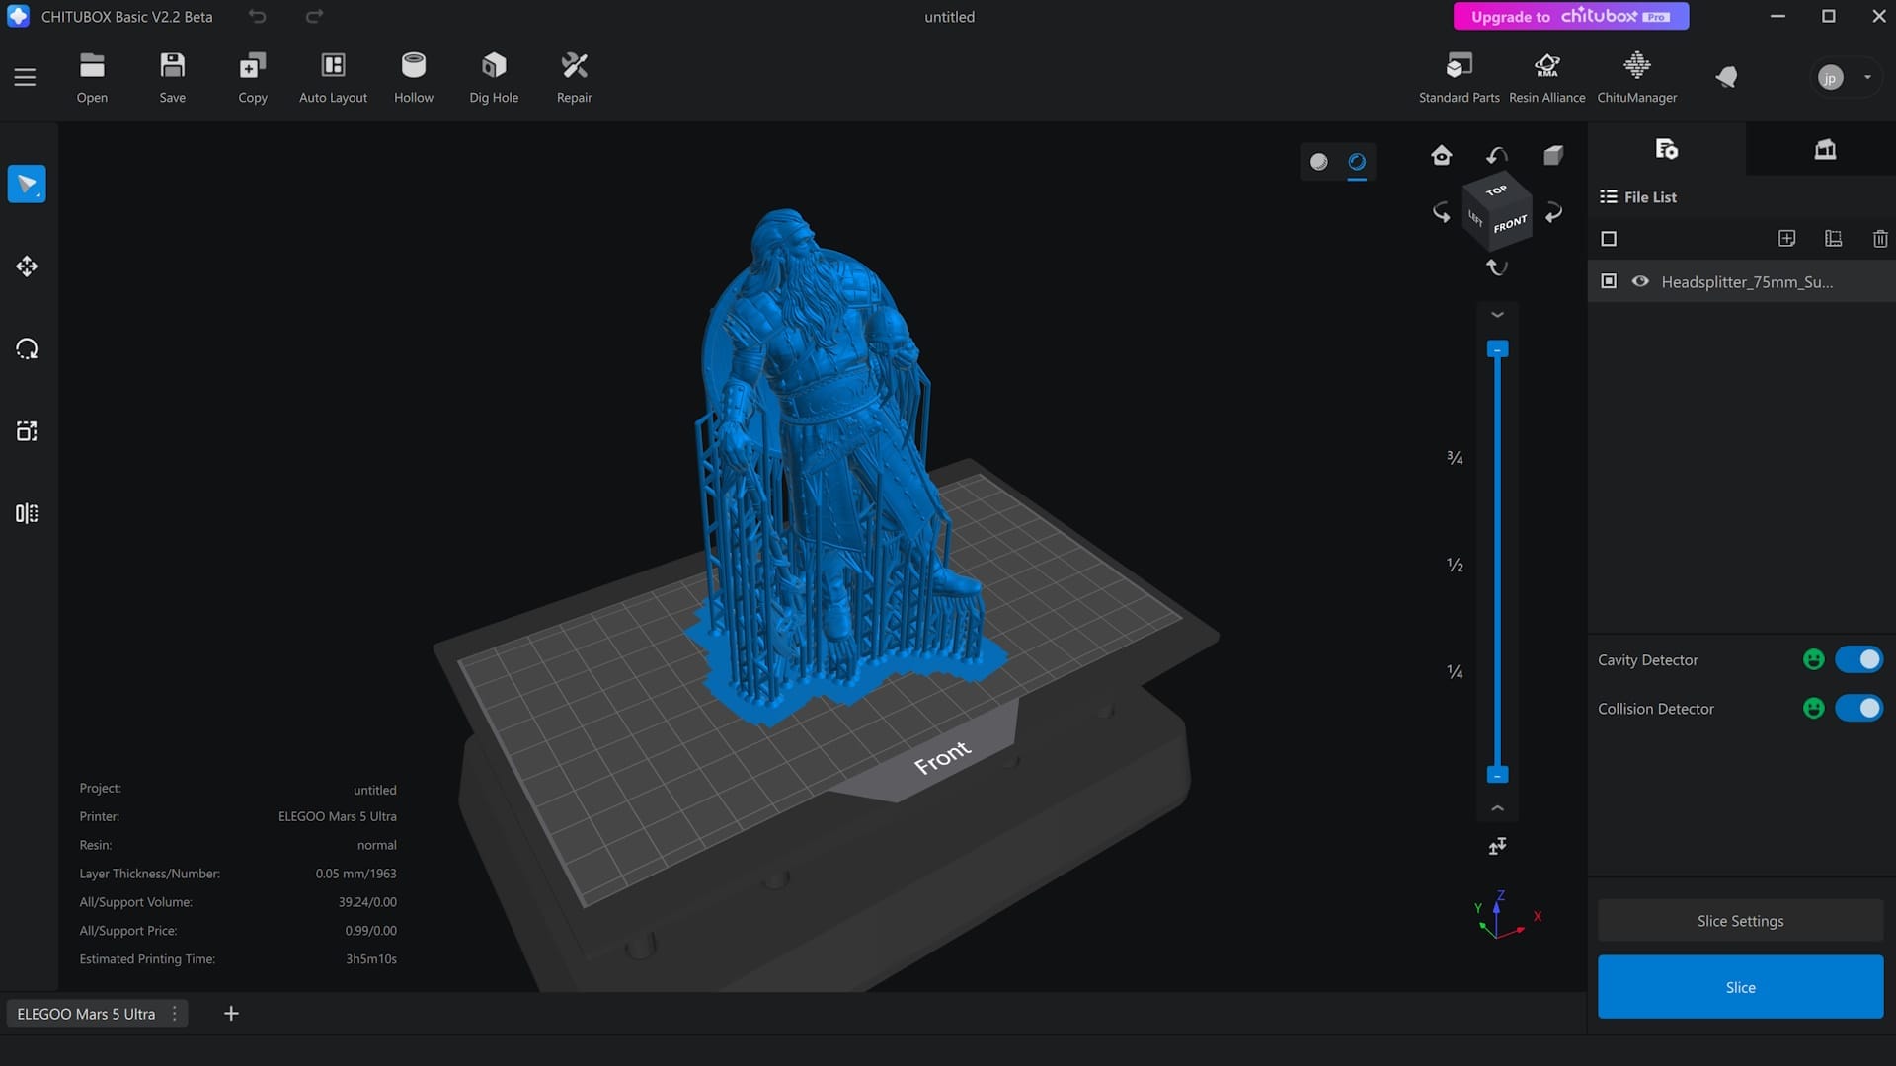The height and width of the screenshot is (1066, 1896).
Task: Click the chevron above the layer slider
Action: click(x=1497, y=315)
